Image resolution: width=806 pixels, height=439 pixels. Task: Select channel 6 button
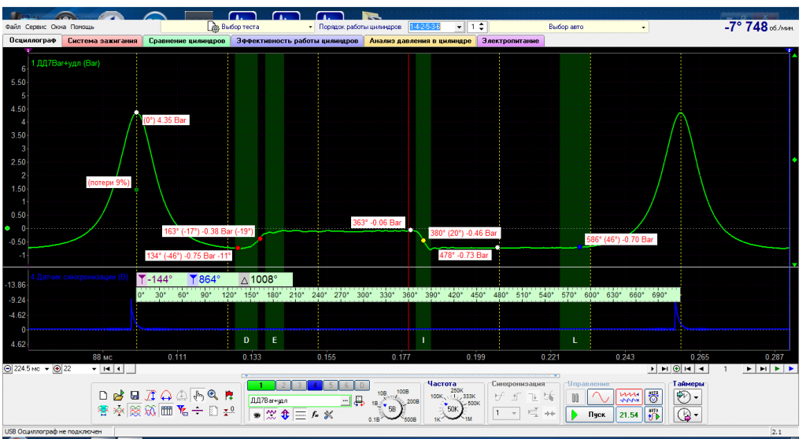(x=346, y=386)
